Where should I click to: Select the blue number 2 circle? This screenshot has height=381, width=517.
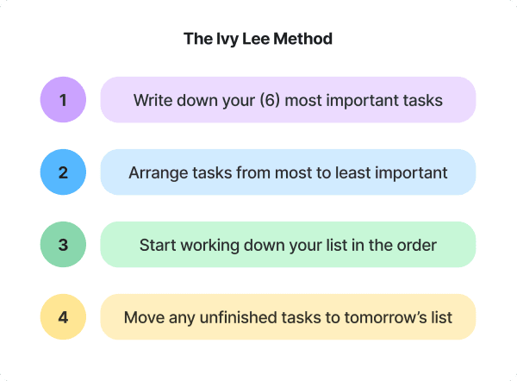click(x=63, y=172)
